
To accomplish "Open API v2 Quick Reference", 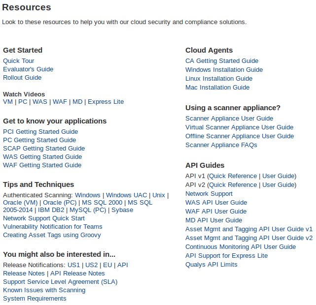I will point(233,185).
